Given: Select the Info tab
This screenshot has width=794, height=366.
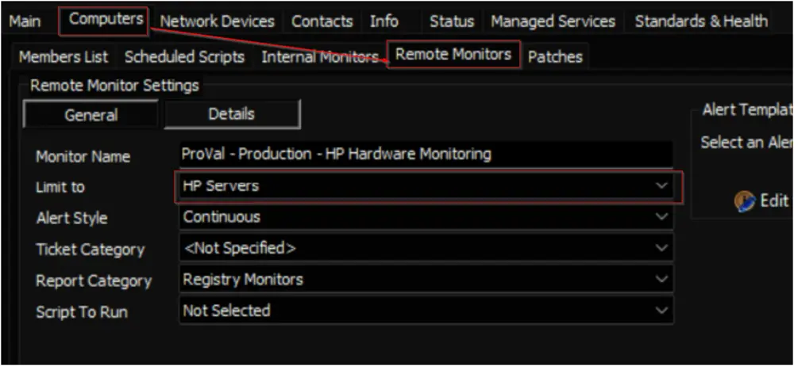Looking at the screenshot, I should point(384,21).
